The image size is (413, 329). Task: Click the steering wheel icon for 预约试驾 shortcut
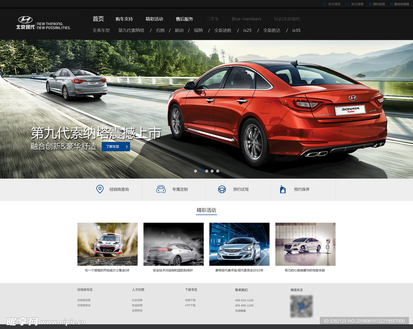coord(222,189)
